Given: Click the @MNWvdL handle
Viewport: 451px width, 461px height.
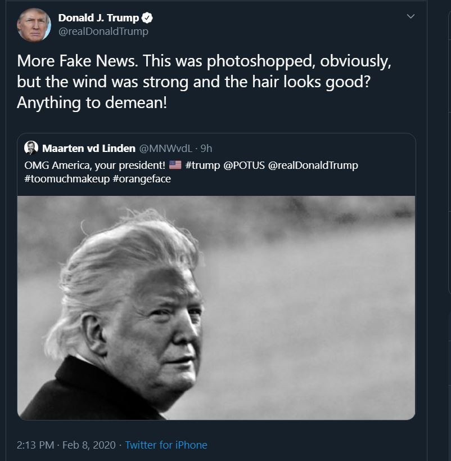Looking at the screenshot, I should pyautogui.click(x=165, y=149).
